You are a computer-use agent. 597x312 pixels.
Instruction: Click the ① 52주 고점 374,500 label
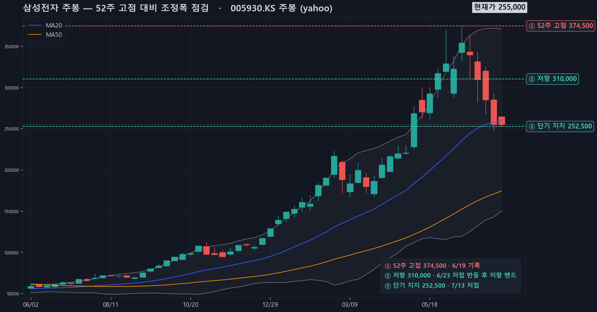pyautogui.click(x=561, y=26)
